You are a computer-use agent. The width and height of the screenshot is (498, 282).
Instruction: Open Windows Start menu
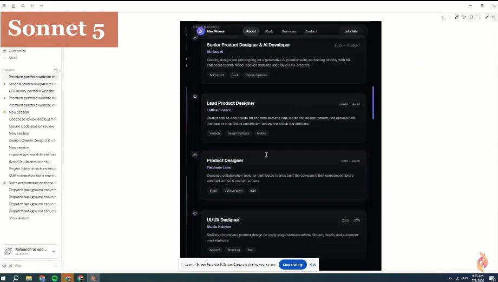(3, 278)
